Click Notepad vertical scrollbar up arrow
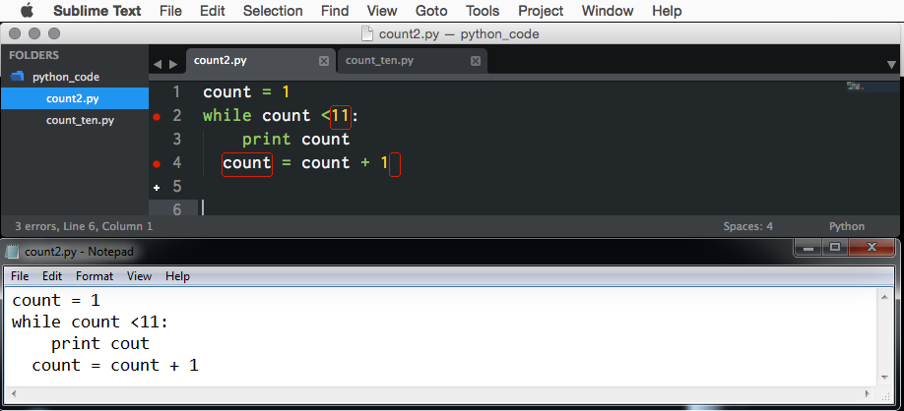 [884, 296]
